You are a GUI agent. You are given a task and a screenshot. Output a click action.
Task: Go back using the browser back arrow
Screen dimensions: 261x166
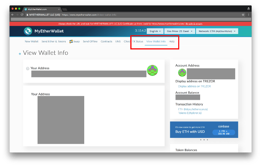[13, 15]
